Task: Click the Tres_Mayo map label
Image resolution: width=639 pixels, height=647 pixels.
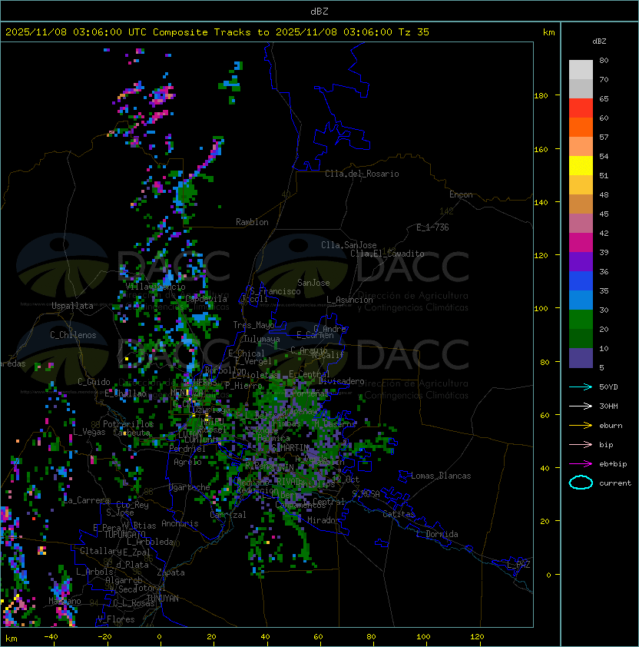Action: [253, 325]
